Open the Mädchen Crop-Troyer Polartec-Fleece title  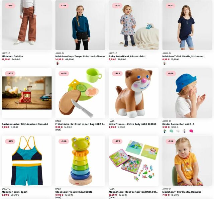click(x=80, y=56)
